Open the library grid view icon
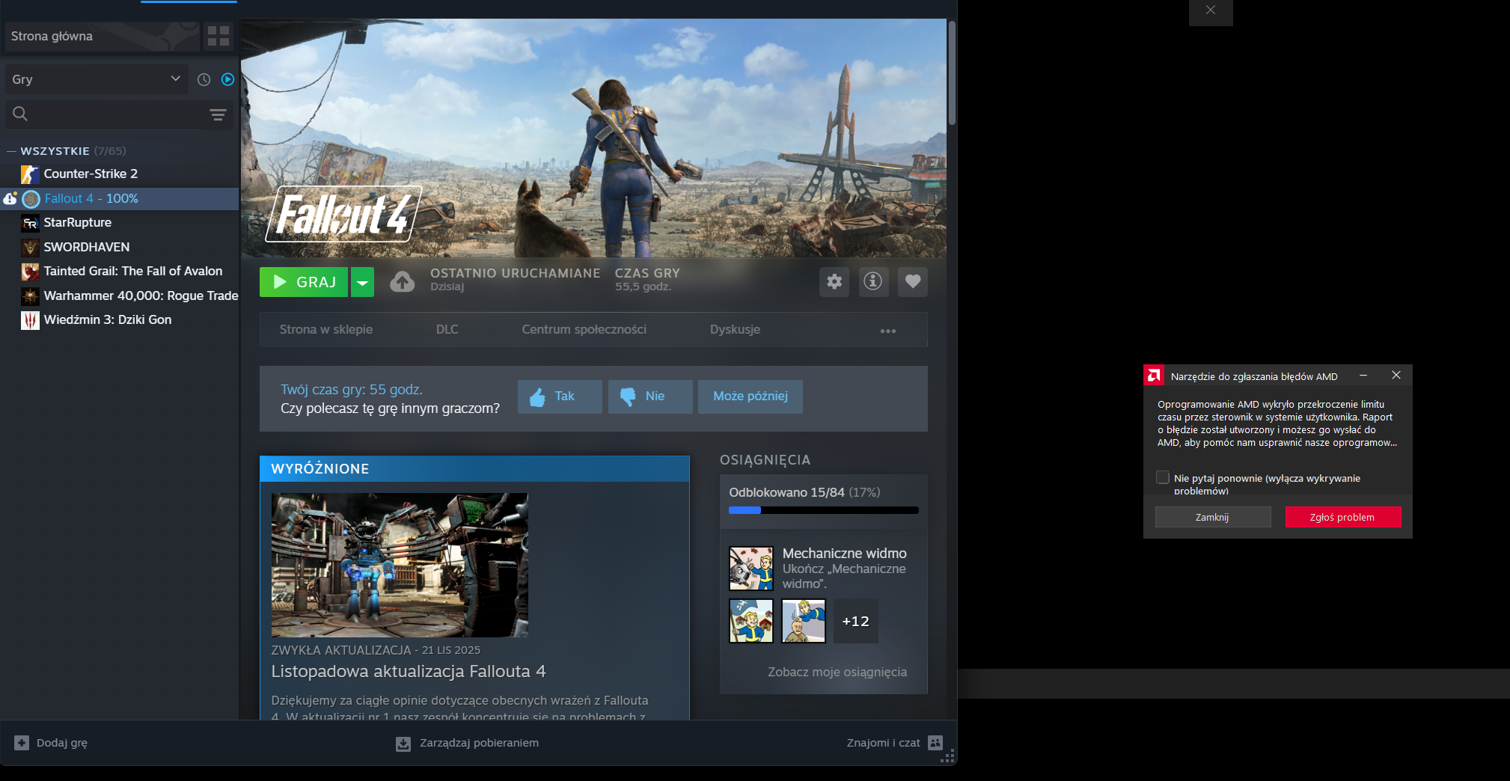The height and width of the screenshot is (781, 1510). pos(218,36)
